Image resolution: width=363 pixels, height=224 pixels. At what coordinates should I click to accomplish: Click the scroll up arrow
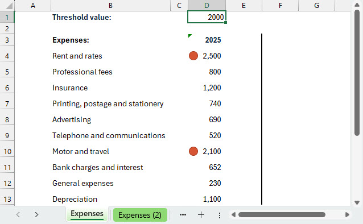(x=357, y=5)
